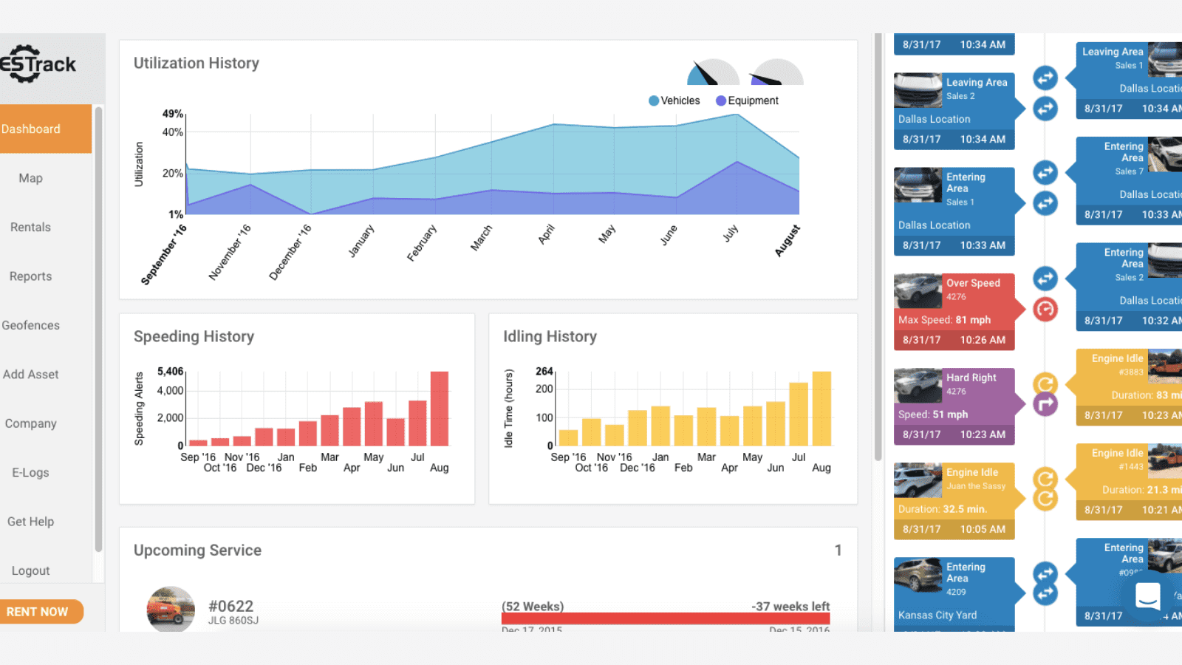
Task: Open E-Logs from sidebar
Action: (30, 473)
